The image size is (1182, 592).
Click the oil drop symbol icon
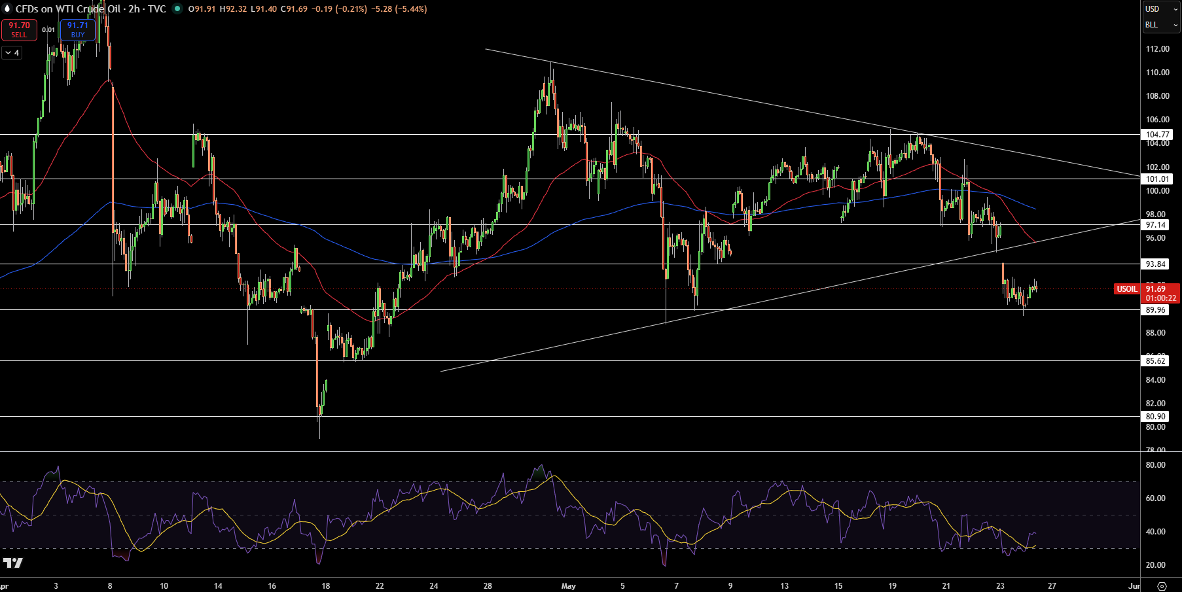tap(7, 9)
